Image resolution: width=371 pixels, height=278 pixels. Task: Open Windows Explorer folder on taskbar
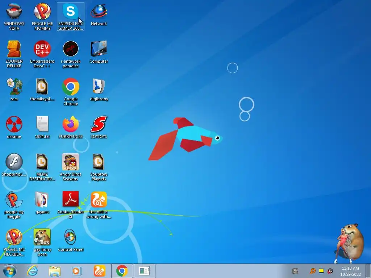coord(55,271)
